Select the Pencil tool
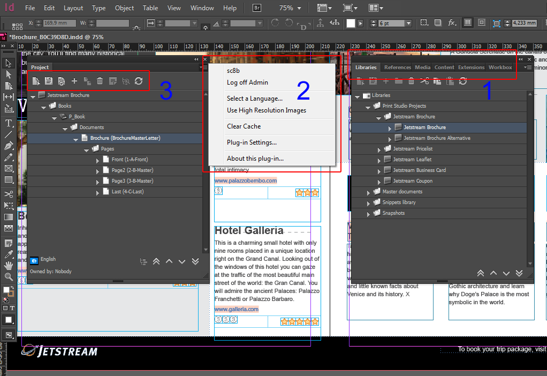This screenshot has height=376, width=547. (x=9, y=157)
